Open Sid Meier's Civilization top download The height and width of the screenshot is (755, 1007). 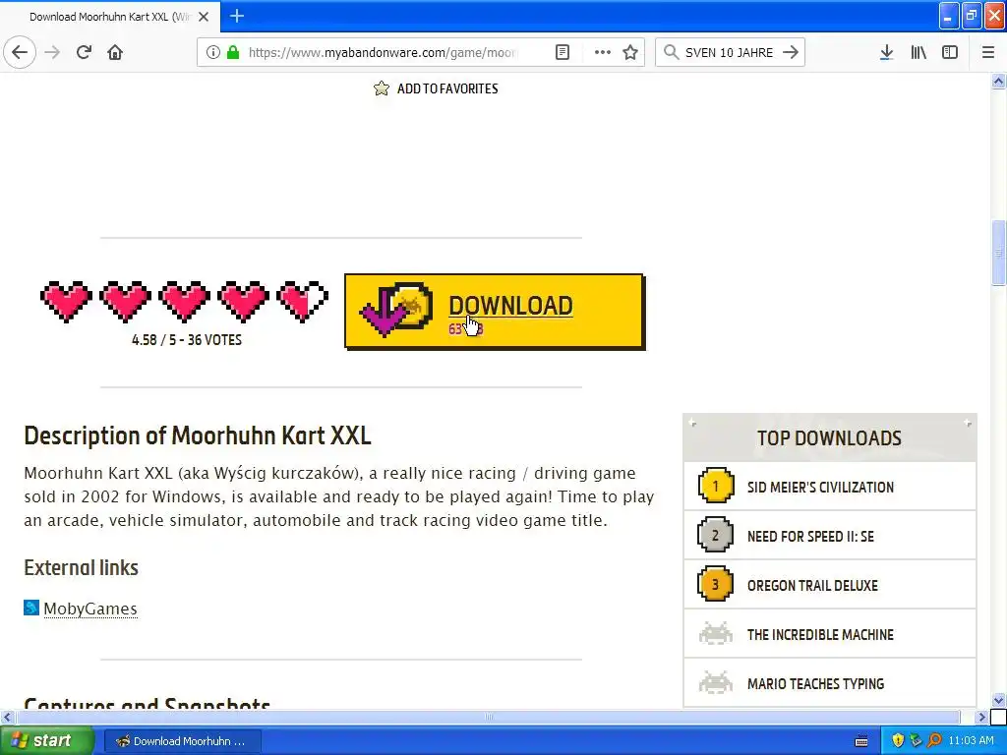coord(820,488)
